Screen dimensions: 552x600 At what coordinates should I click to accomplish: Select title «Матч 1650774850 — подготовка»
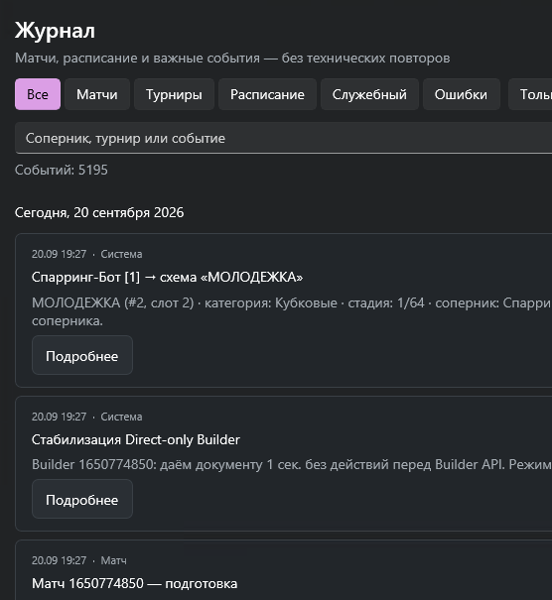click(x=134, y=583)
